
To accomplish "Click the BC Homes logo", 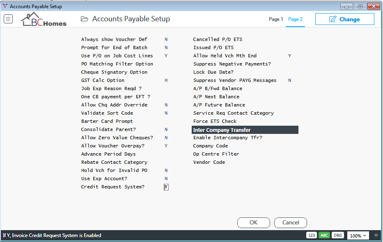I will click(x=44, y=20).
